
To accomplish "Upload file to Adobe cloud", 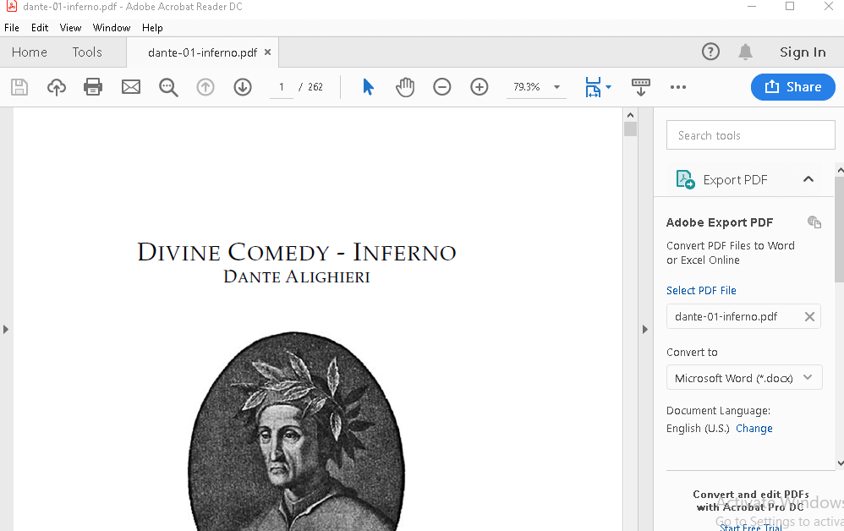I will click(x=57, y=87).
